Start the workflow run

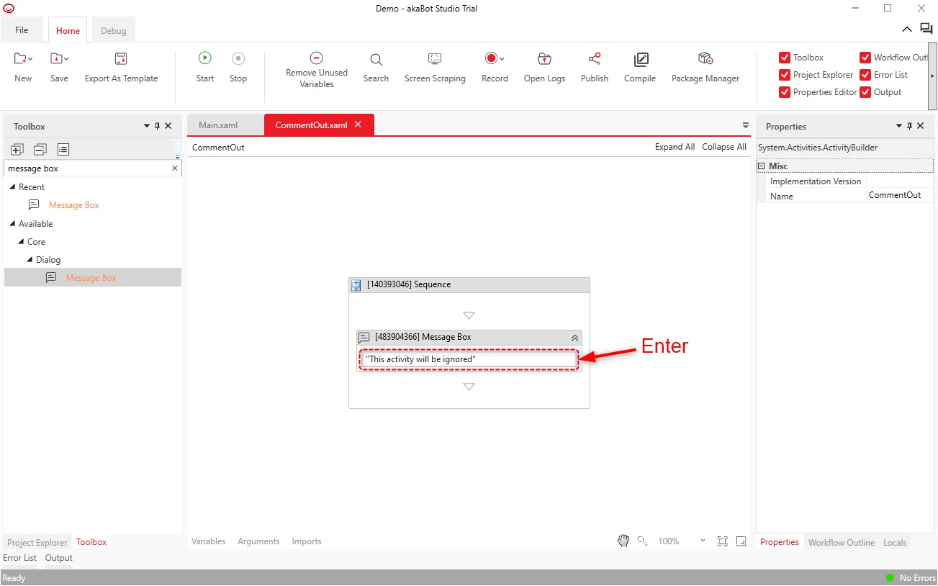(205, 58)
